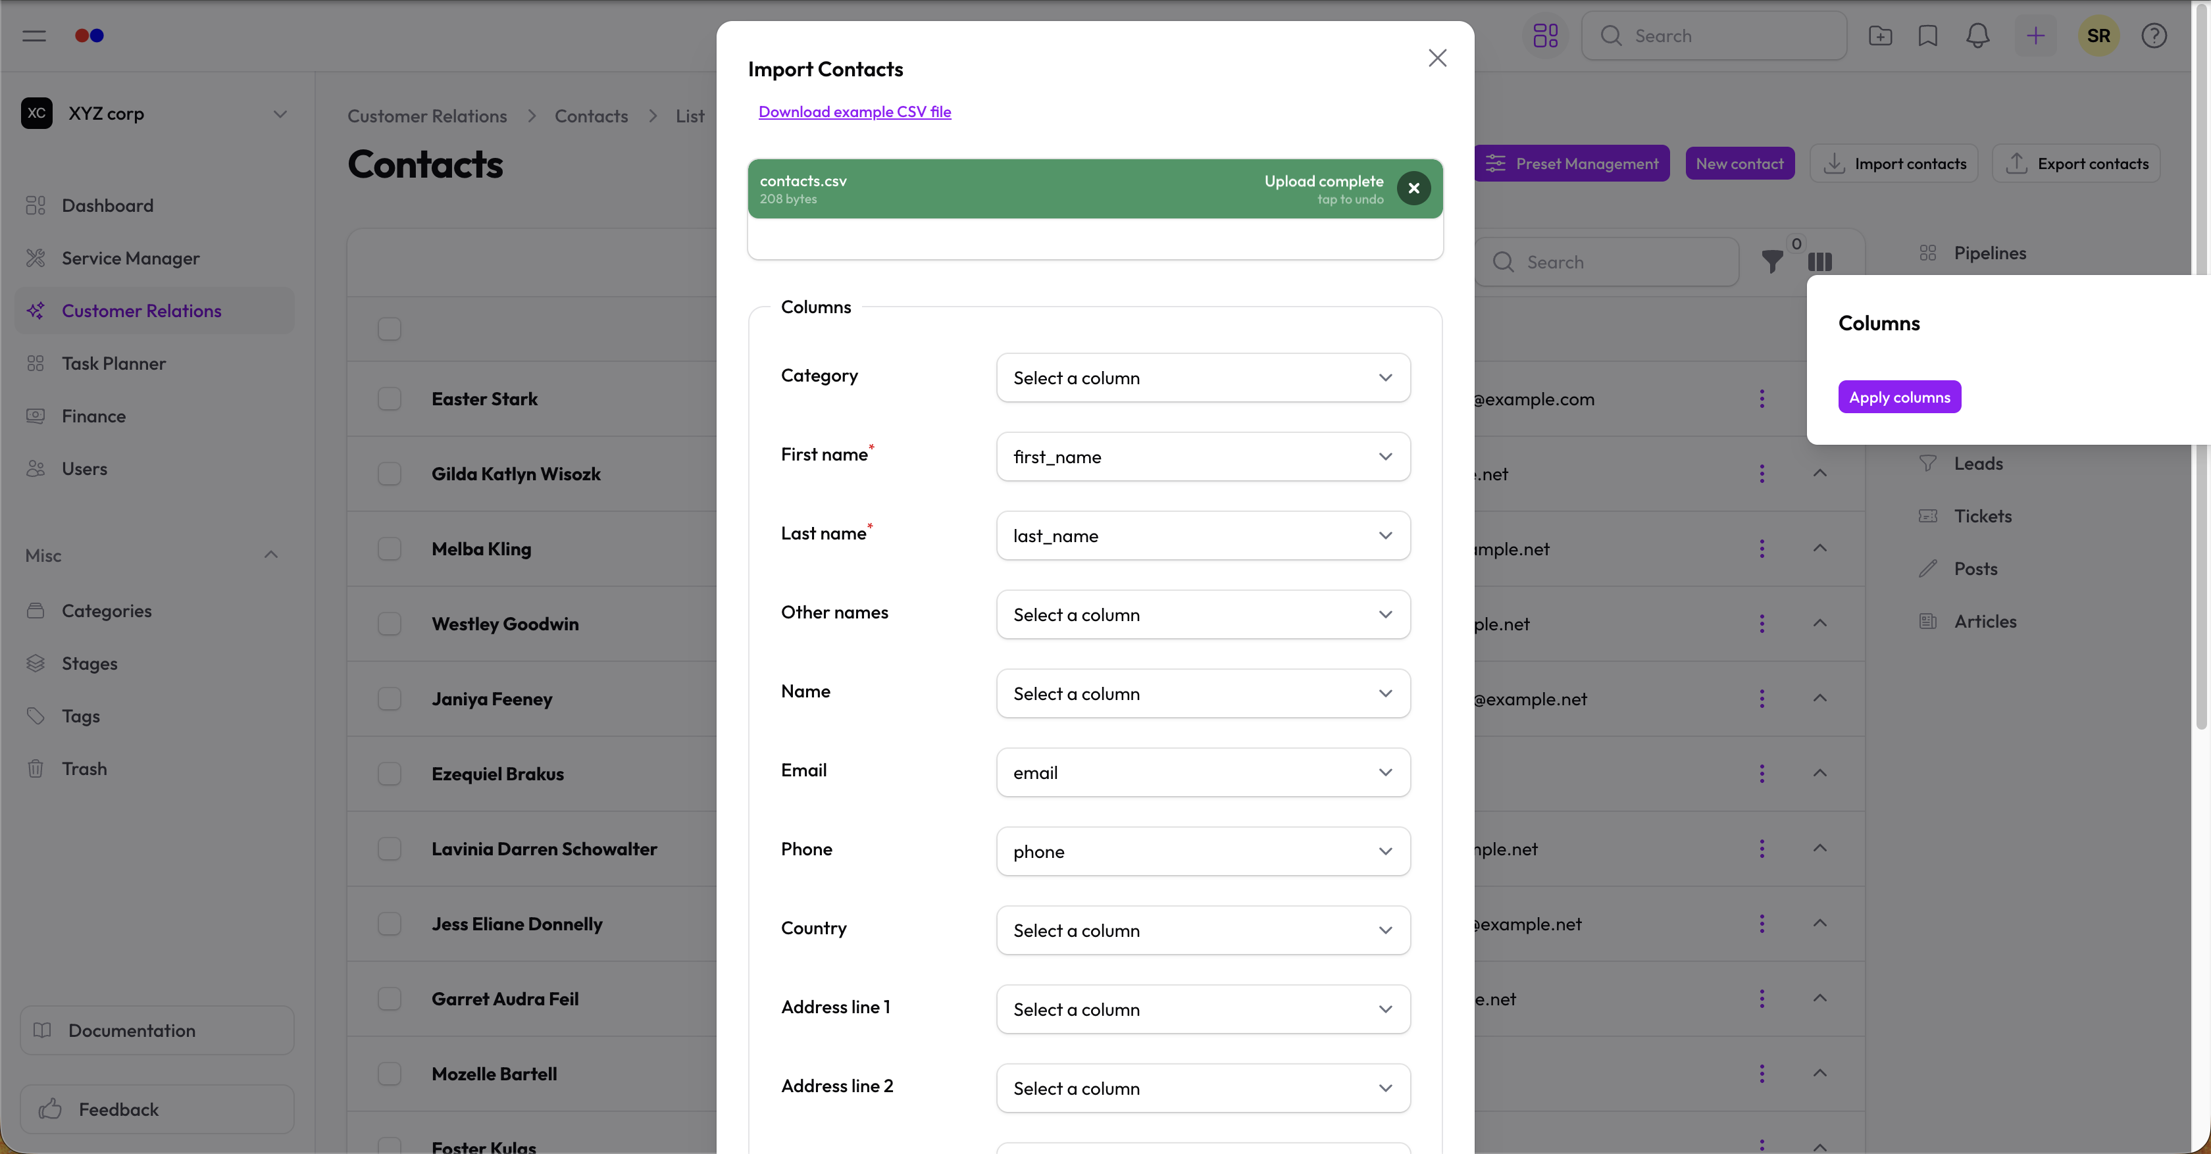Check the Jess Eliane Donnelly row checkbox
The width and height of the screenshot is (2211, 1154).
[389, 924]
